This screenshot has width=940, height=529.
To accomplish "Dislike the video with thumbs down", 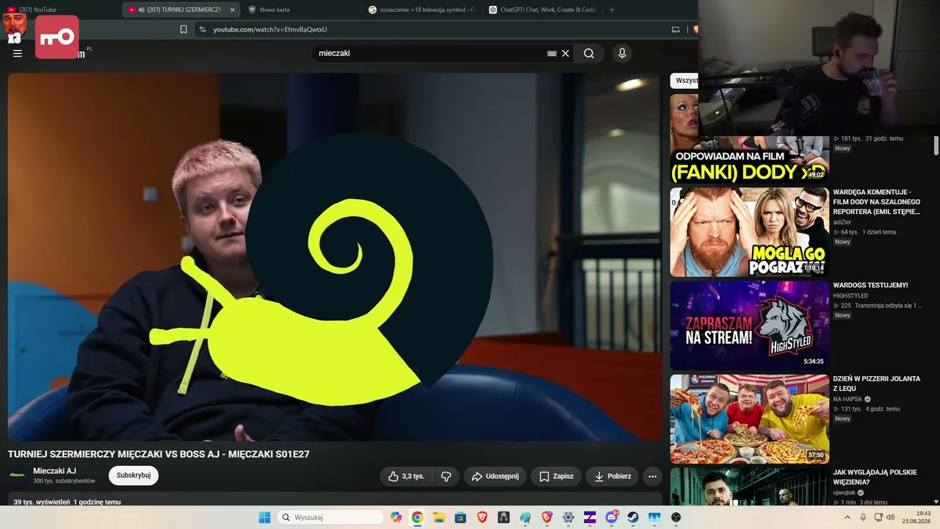I will (446, 476).
